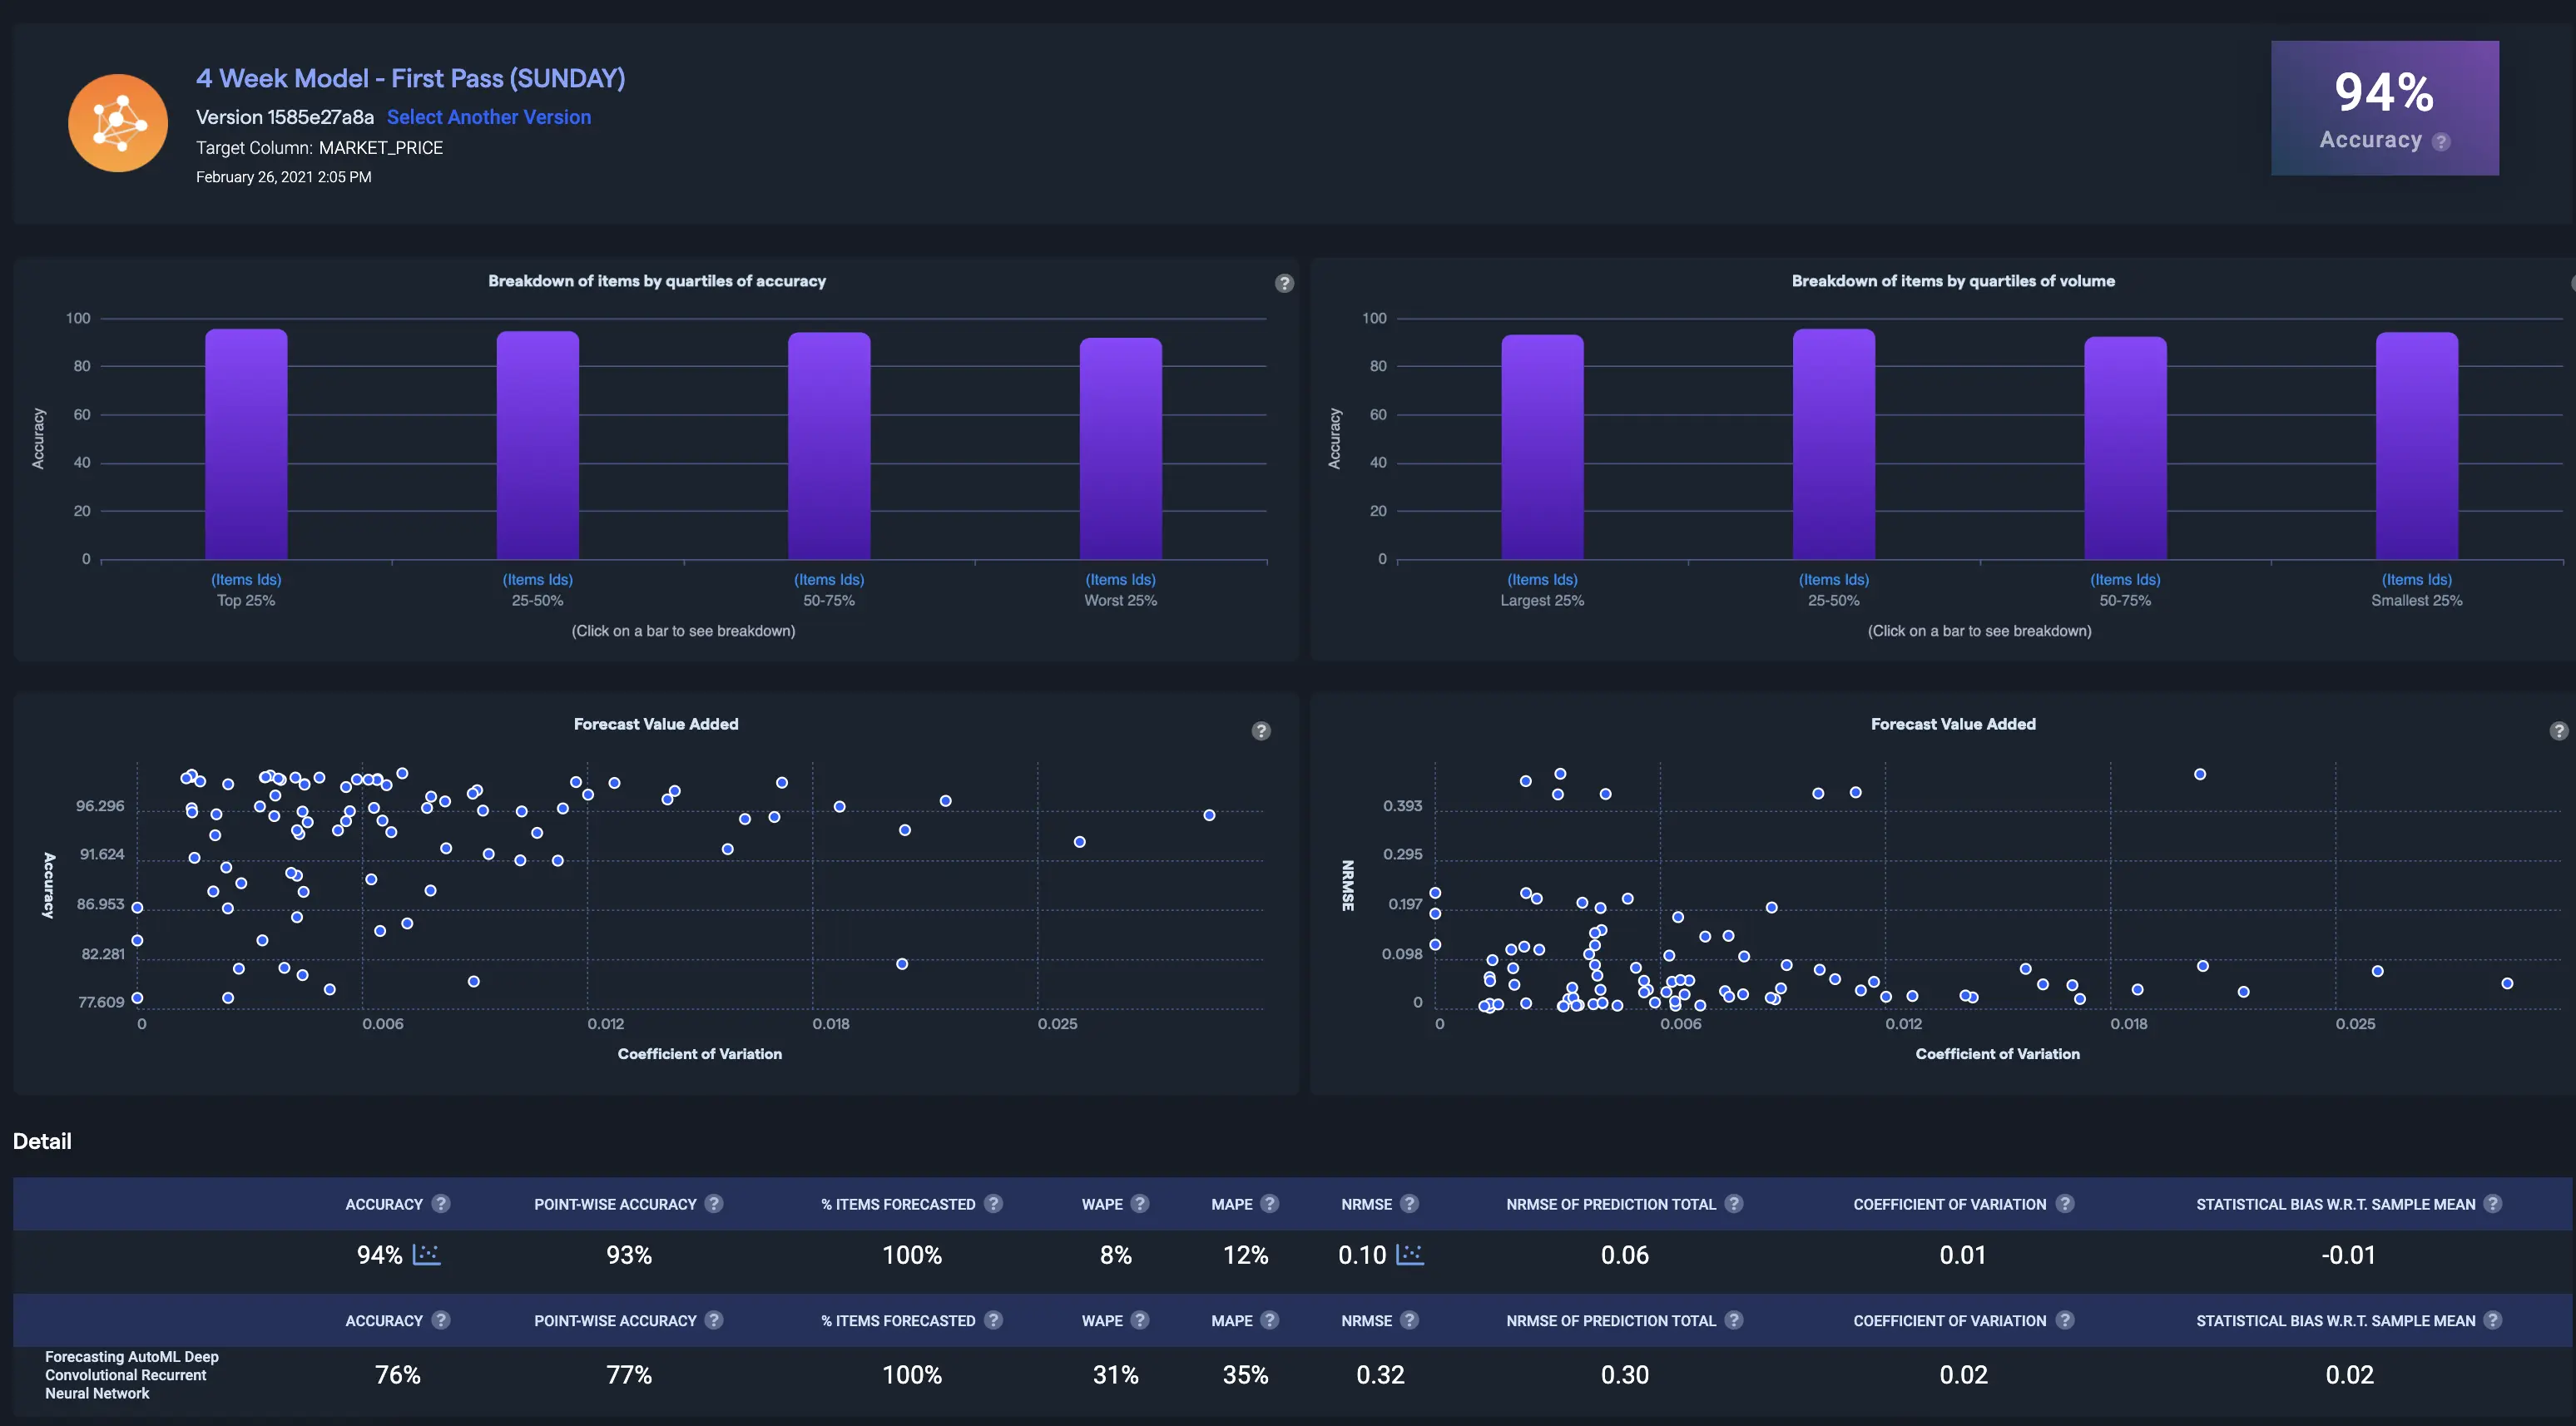Click the Detail section heading
Image resolution: width=2576 pixels, height=1426 pixels.
click(x=42, y=1141)
